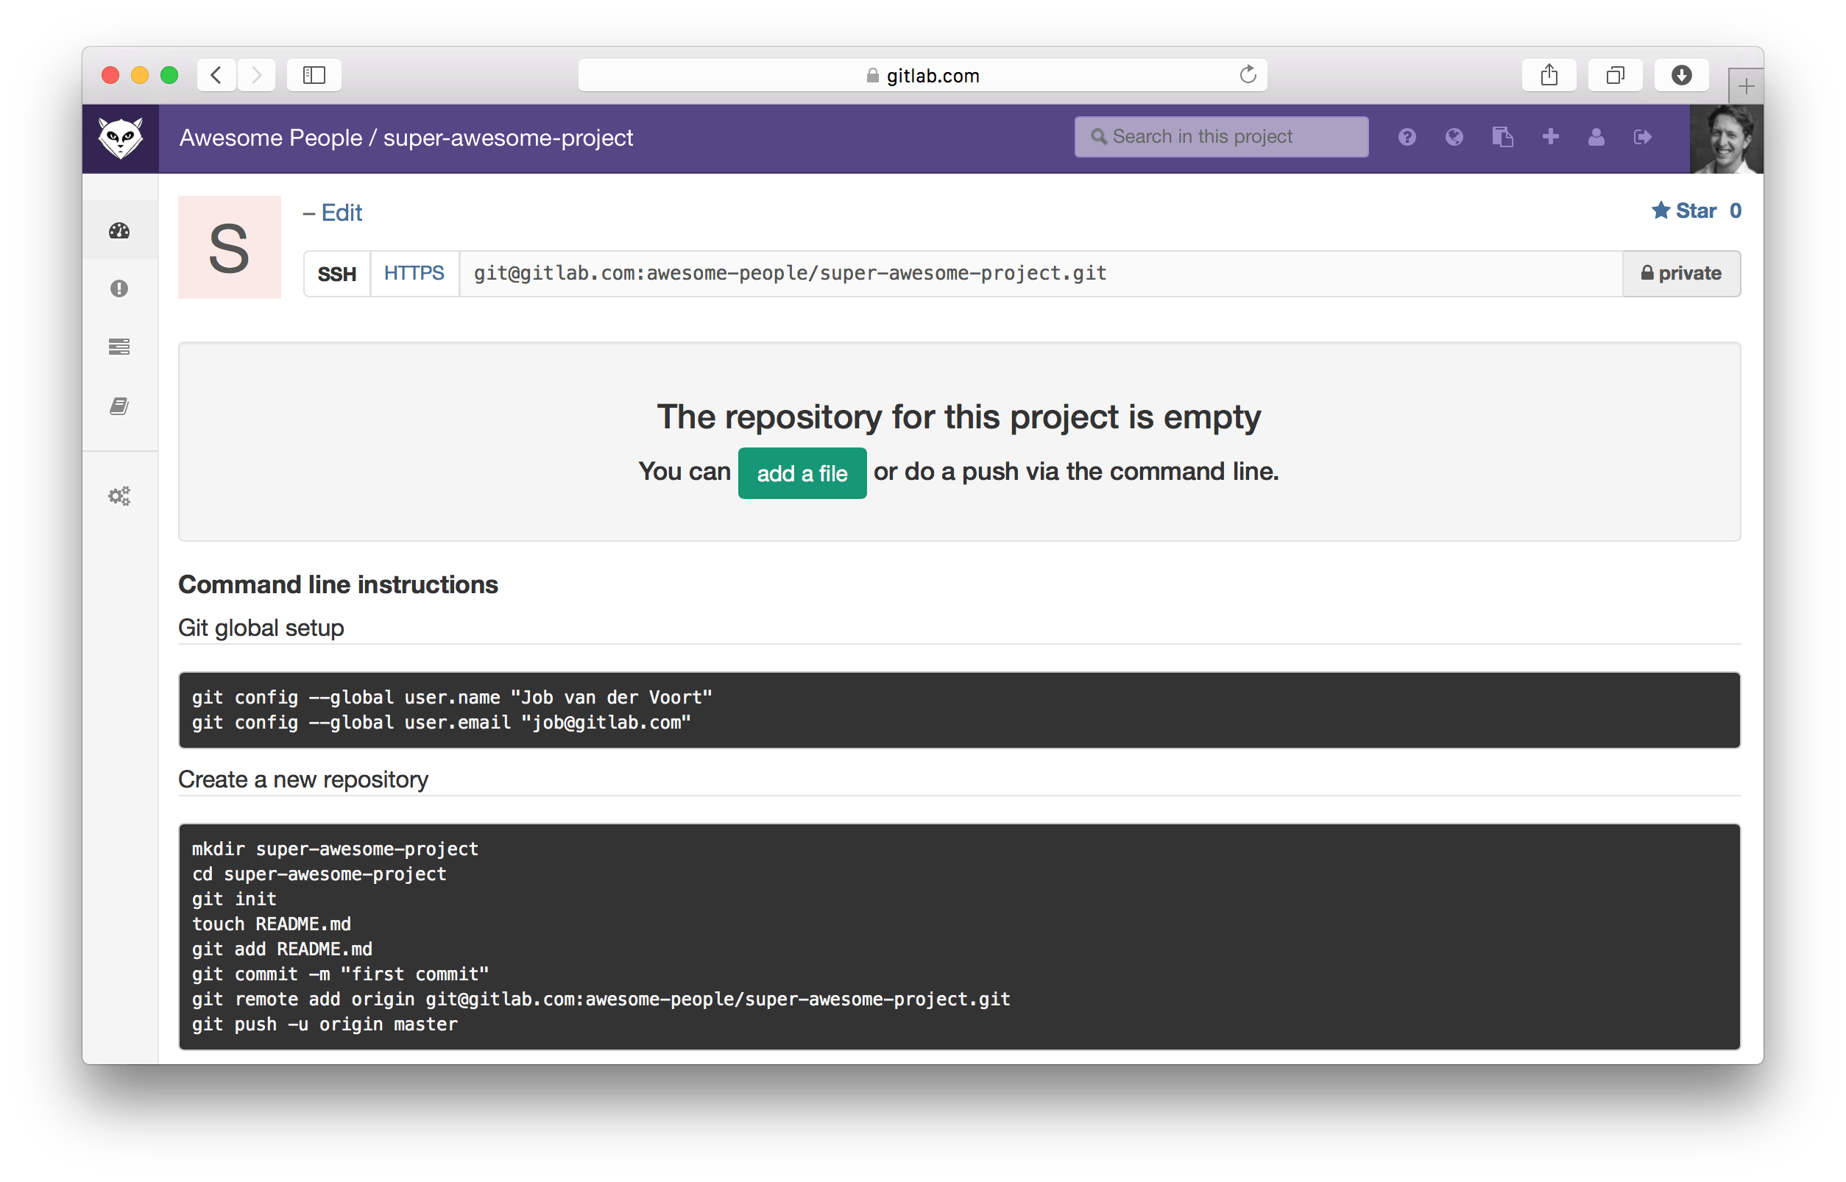The image size is (1846, 1182).
Task: Click the sign out arrow icon
Action: 1644,136
